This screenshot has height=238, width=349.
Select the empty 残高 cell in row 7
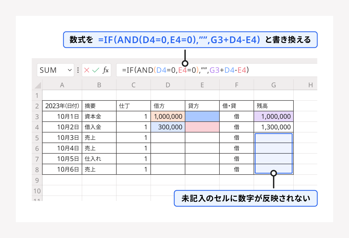[x=274, y=159]
